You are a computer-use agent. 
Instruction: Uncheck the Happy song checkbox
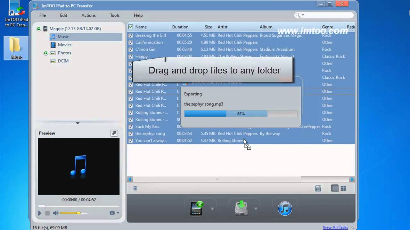(x=130, y=56)
